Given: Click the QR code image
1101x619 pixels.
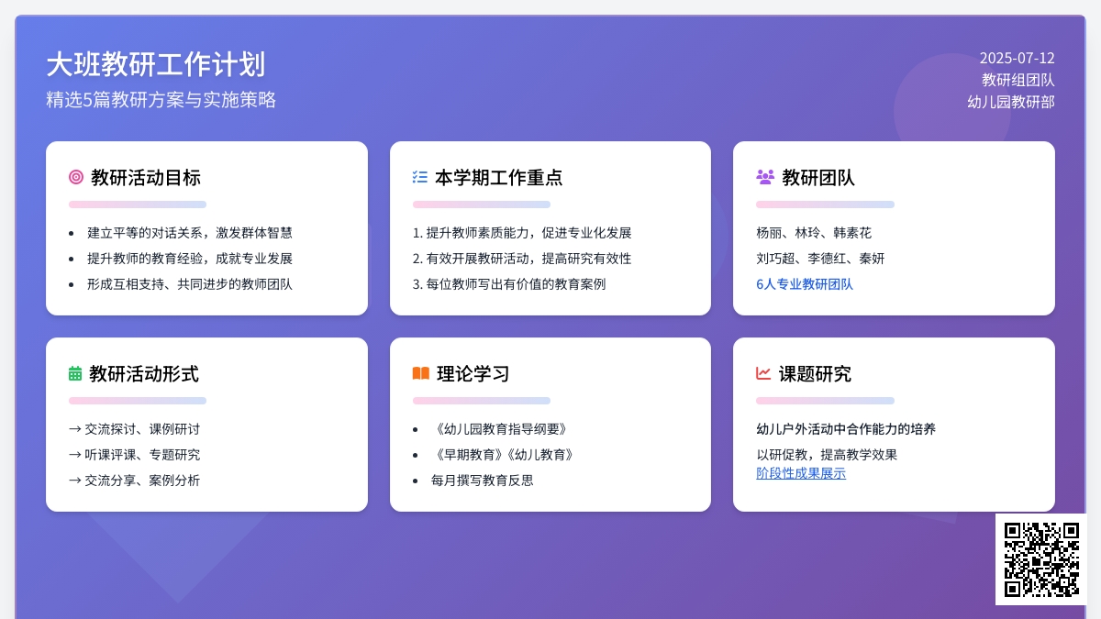Looking at the screenshot, I should (x=1041, y=559).
